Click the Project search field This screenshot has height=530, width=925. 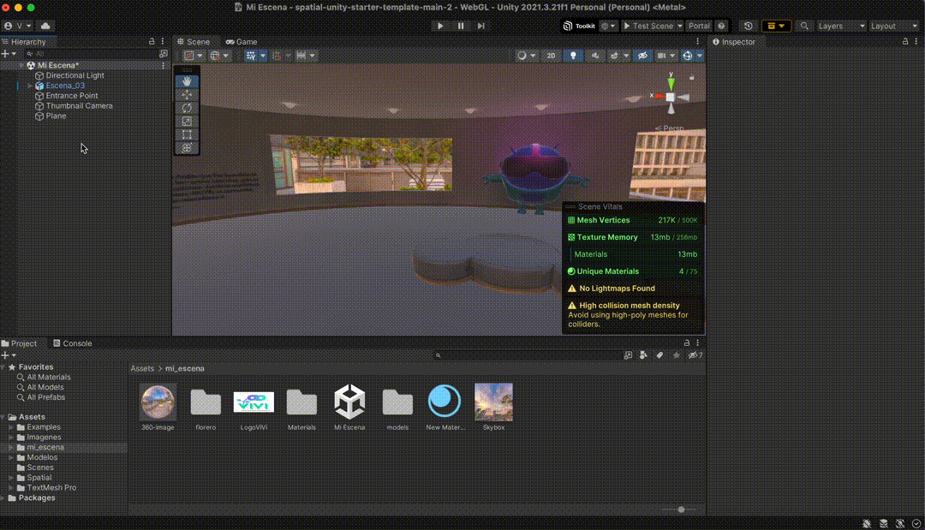[527, 355]
